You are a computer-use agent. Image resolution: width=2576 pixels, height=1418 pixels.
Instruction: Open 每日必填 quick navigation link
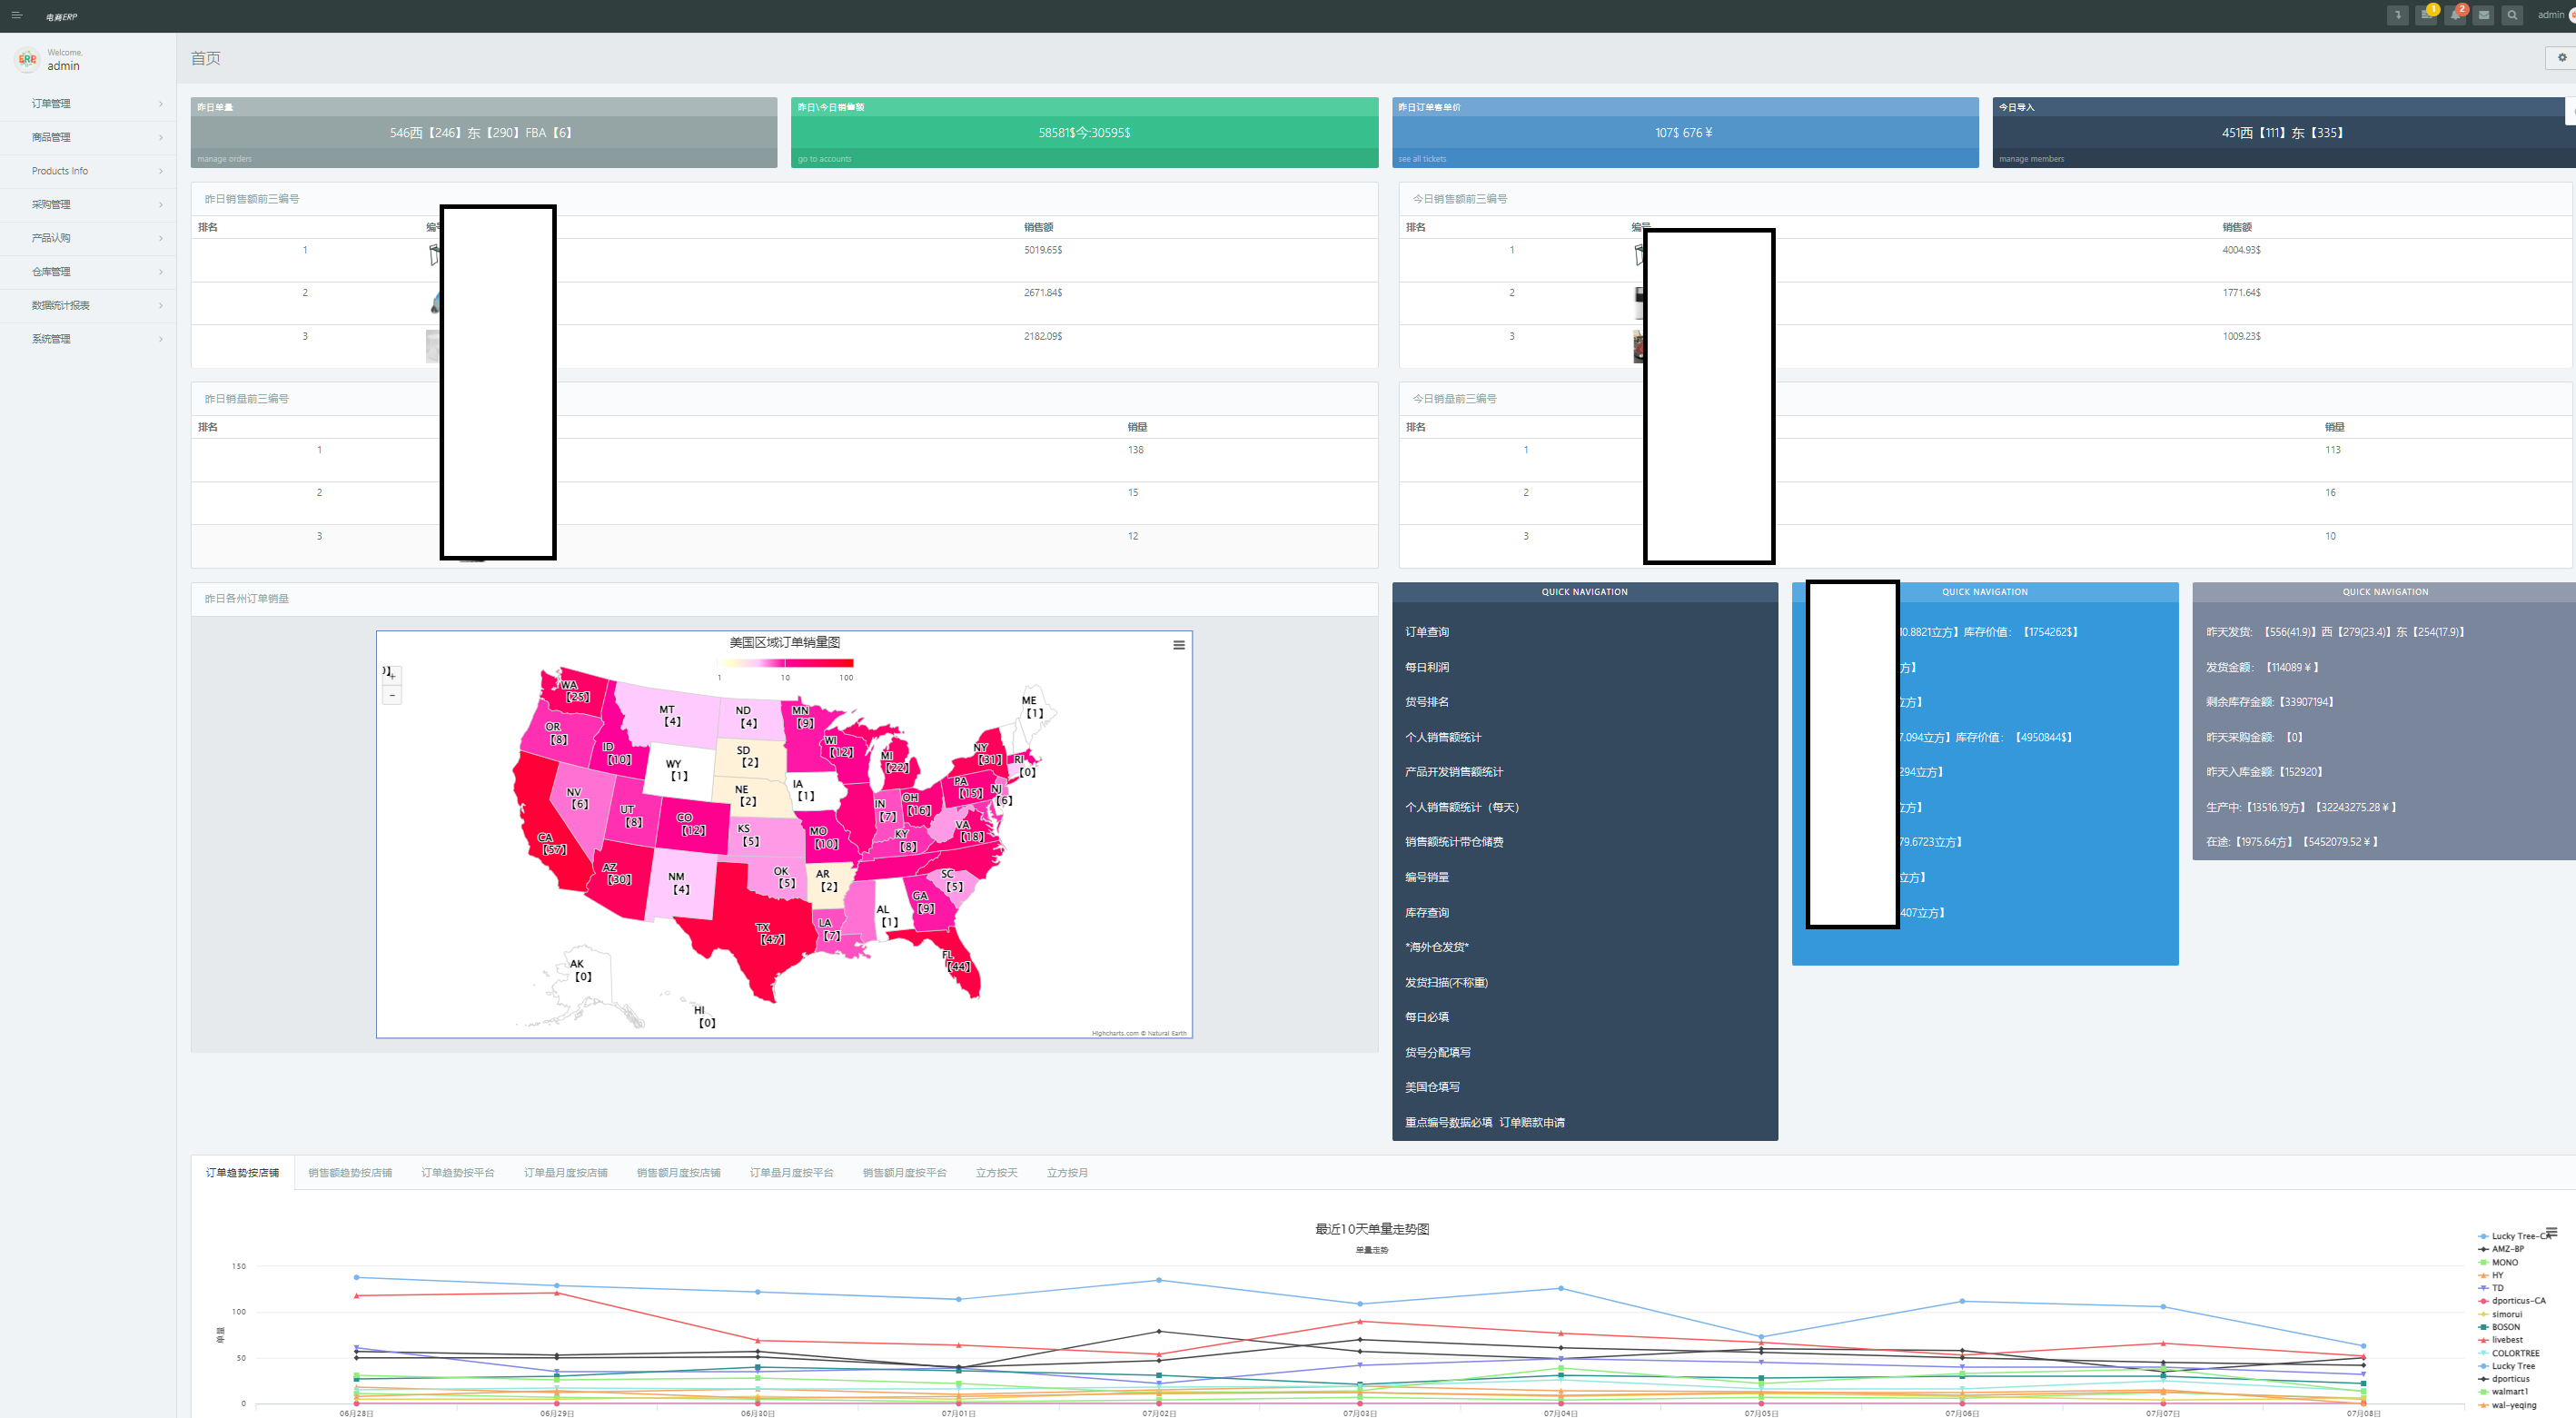[1427, 1017]
